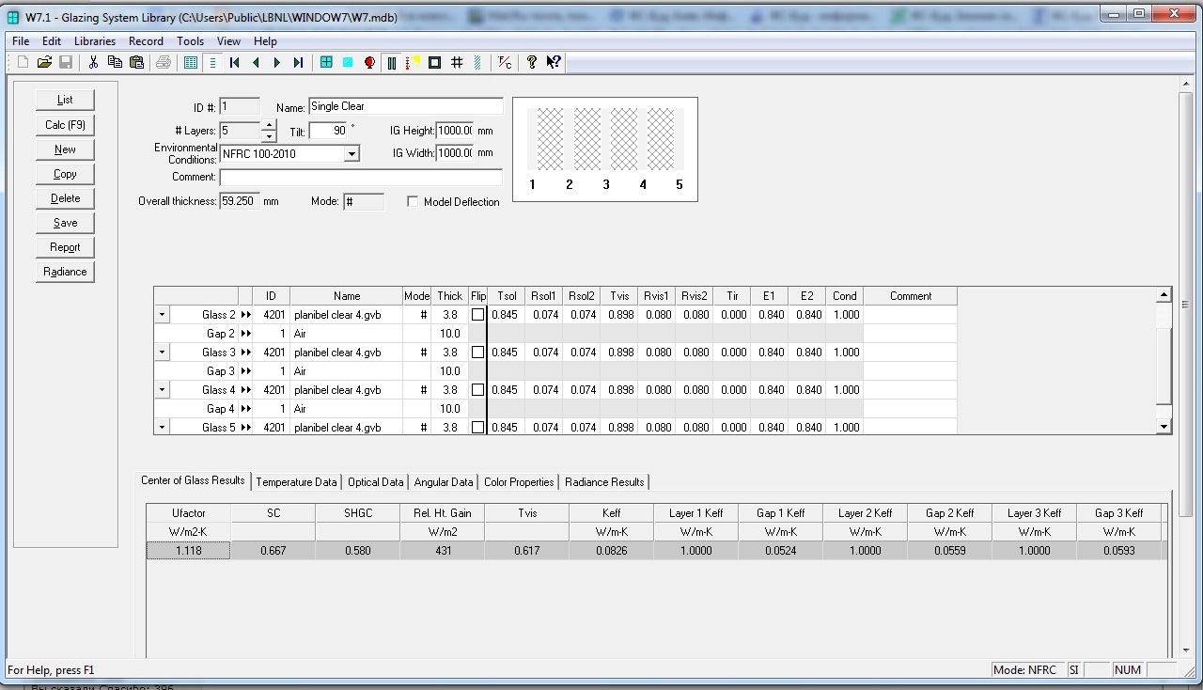Image resolution: width=1203 pixels, height=690 pixels.
Task: Switch to Color Properties tab
Action: coord(519,482)
